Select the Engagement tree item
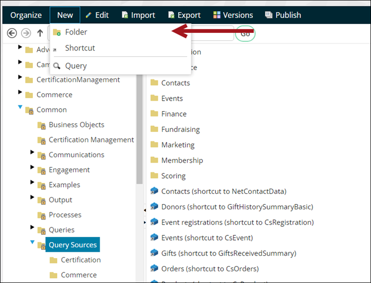The image size is (371, 283). pyautogui.click(x=69, y=170)
